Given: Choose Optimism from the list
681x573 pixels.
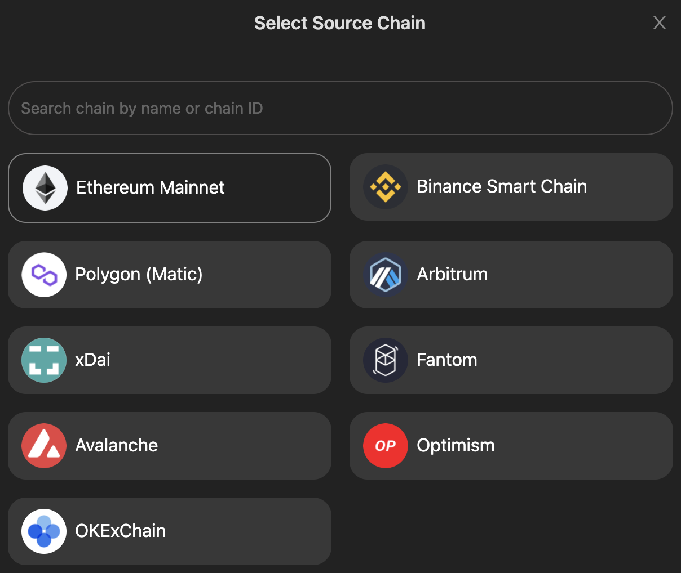Looking at the screenshot, I should coord(511,446).
